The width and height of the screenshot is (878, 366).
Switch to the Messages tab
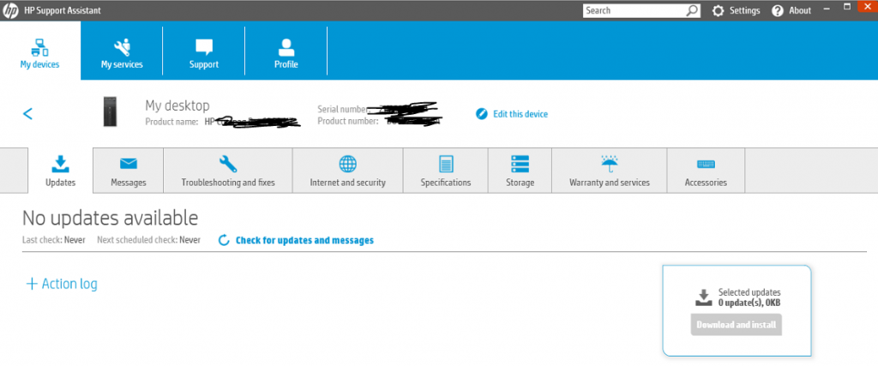(x=129, y=171)
